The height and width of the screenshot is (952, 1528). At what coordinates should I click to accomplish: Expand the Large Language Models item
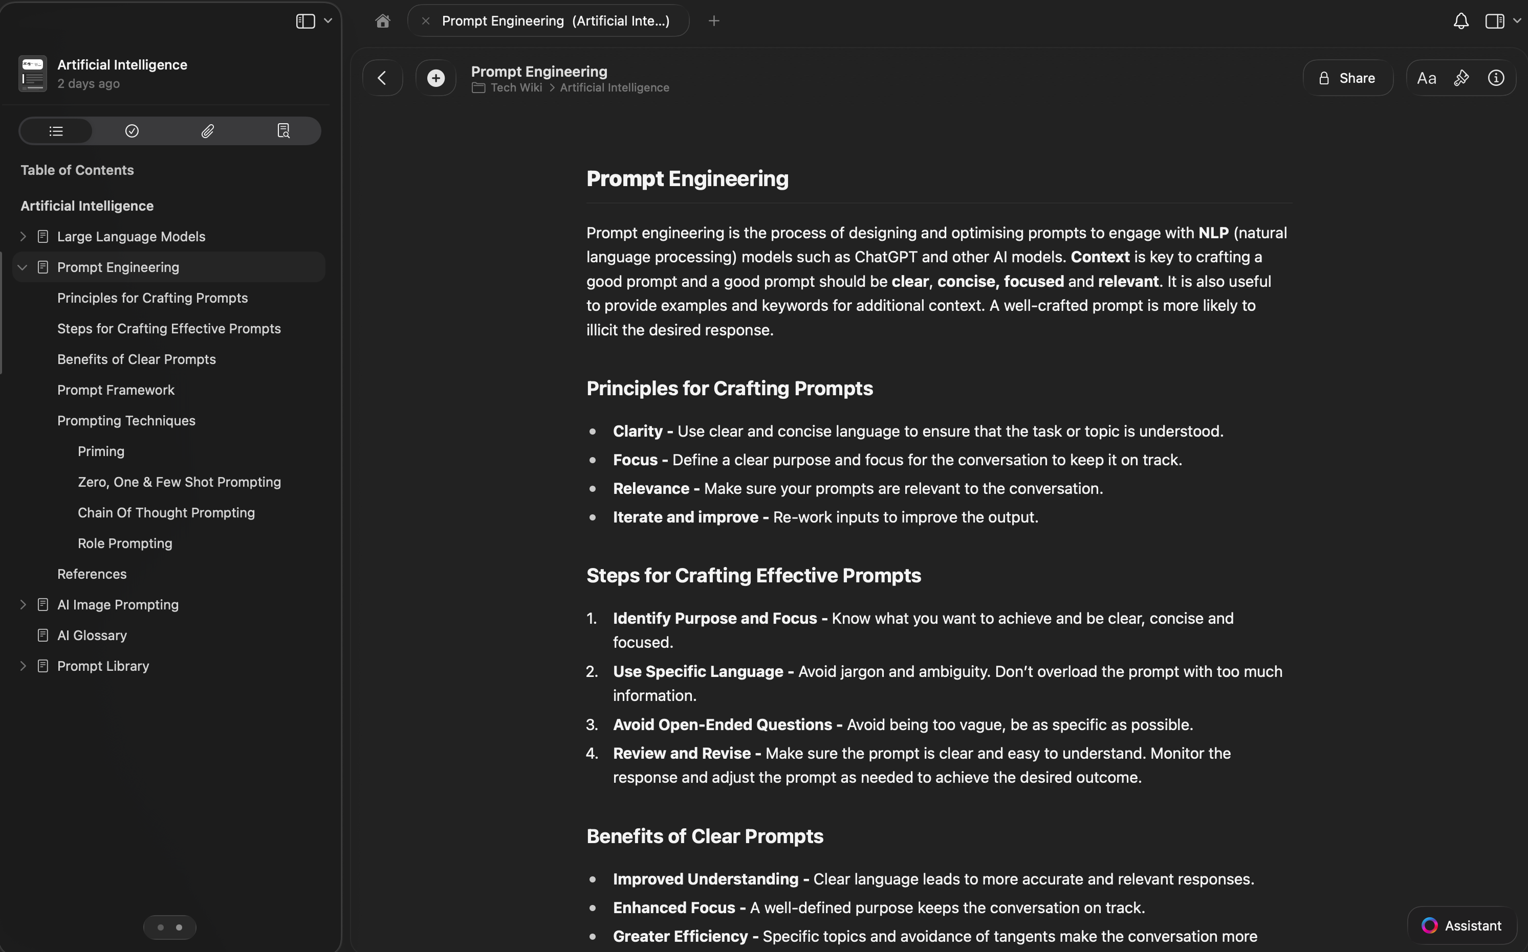(x=24, y=237)
